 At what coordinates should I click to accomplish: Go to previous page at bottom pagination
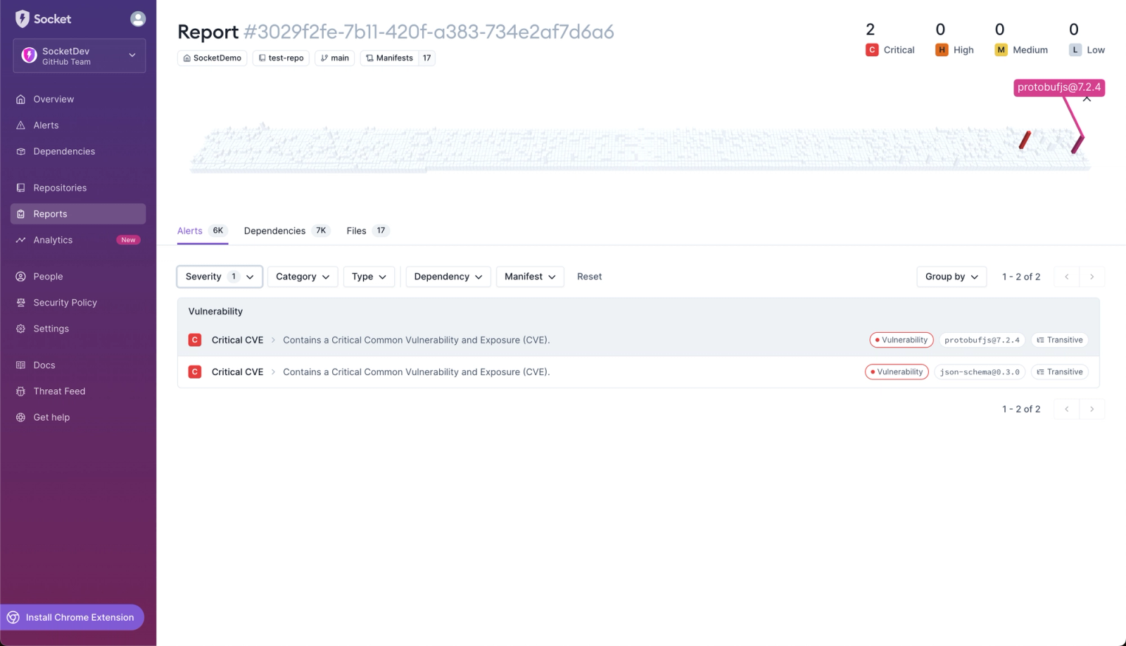pyautogui.click(x=1067, y=409)
